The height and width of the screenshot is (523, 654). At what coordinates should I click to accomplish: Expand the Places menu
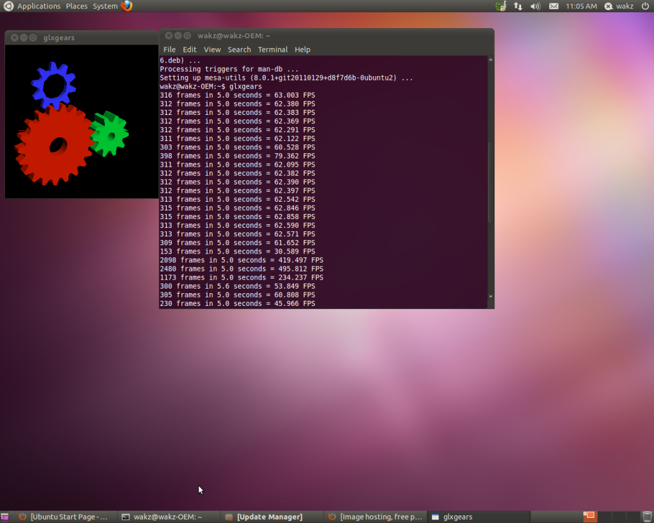pos(77,6)
